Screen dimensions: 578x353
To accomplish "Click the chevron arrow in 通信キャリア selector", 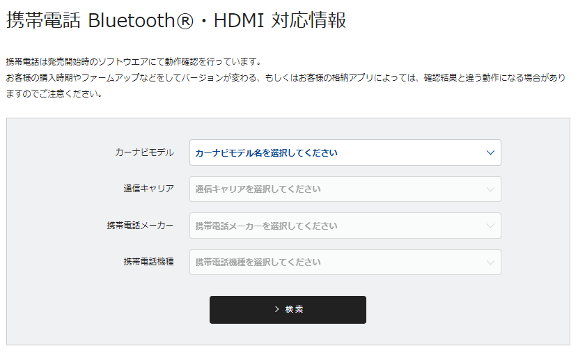I will (490, 189).
